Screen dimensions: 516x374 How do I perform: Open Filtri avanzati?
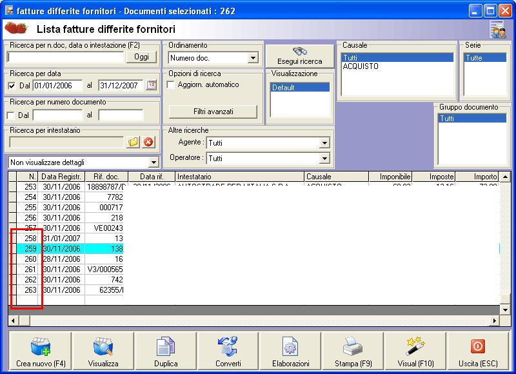213,112
